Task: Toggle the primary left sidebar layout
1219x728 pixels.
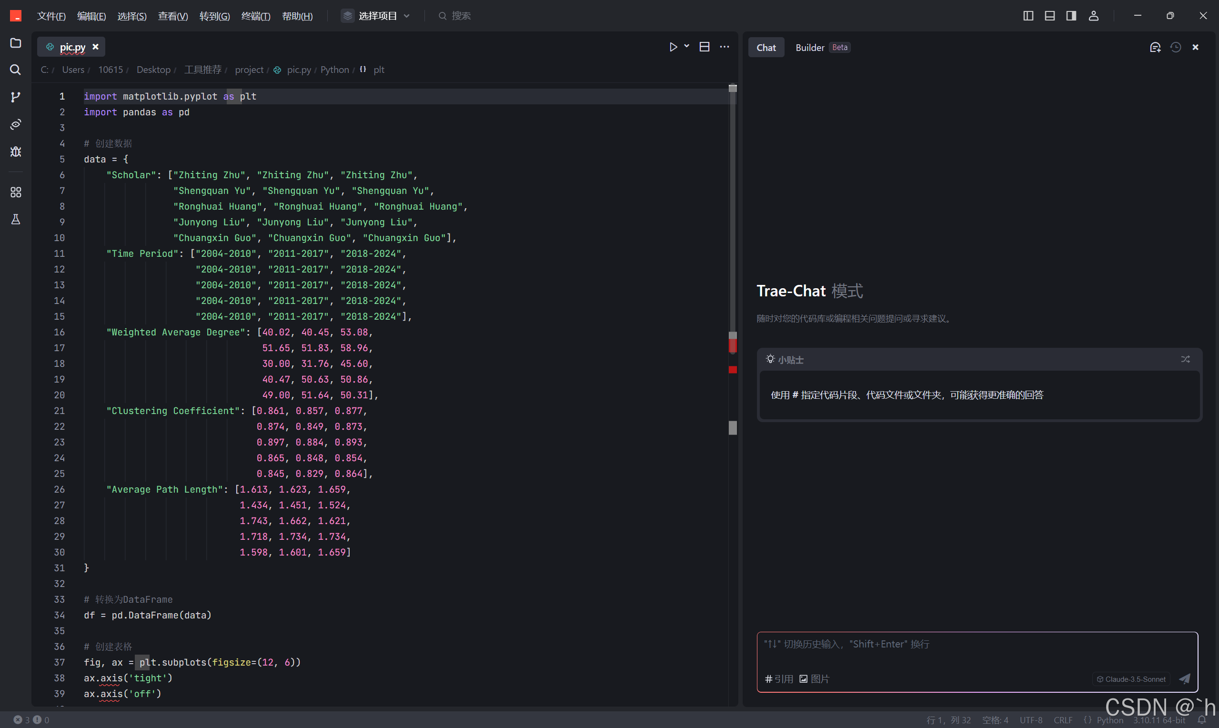Action: 1028,16
